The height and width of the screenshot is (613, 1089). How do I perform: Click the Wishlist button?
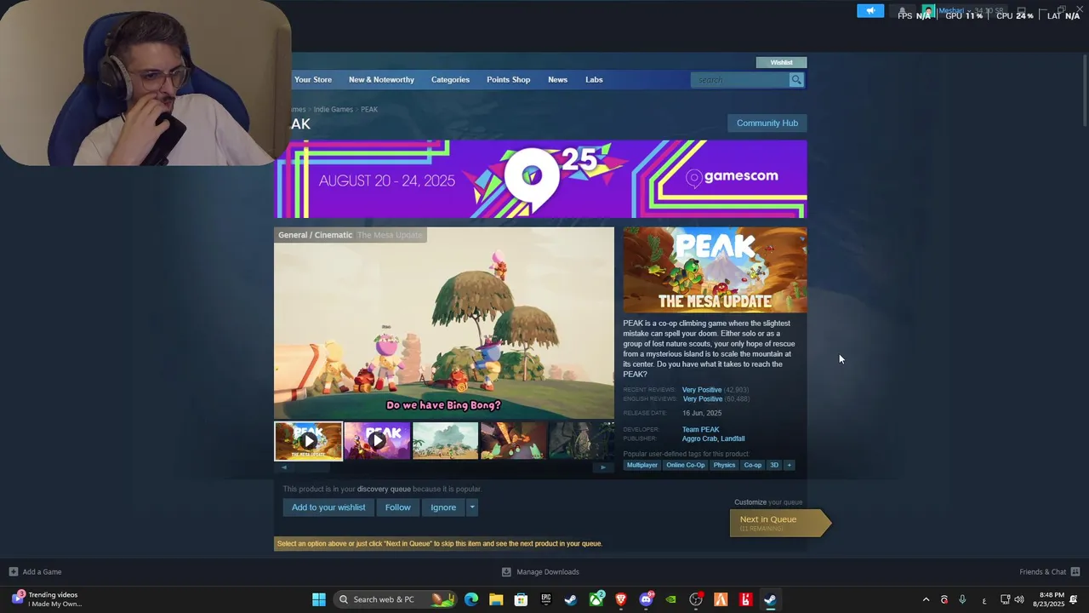[781, 62]
